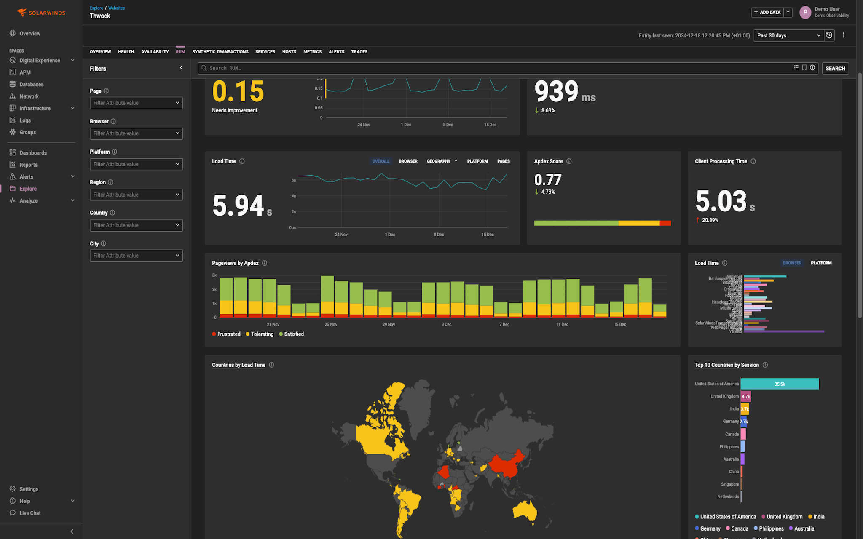Click the bookmark icon in search bar
The width and height of the screenshot is (863, 539).
804,68
